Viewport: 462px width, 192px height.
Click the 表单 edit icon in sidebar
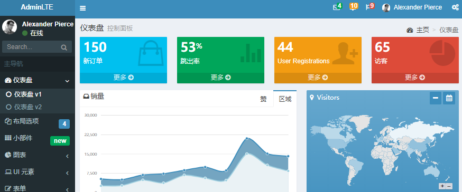pyautogui.click(x=8, y=189)
